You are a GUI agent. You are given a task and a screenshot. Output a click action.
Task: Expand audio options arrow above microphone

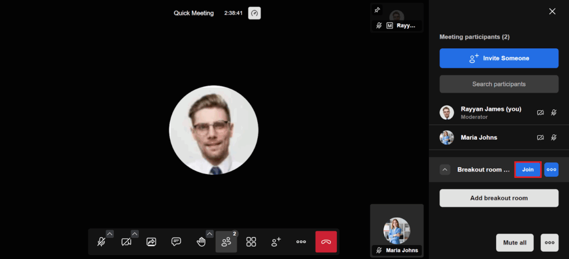109,233
